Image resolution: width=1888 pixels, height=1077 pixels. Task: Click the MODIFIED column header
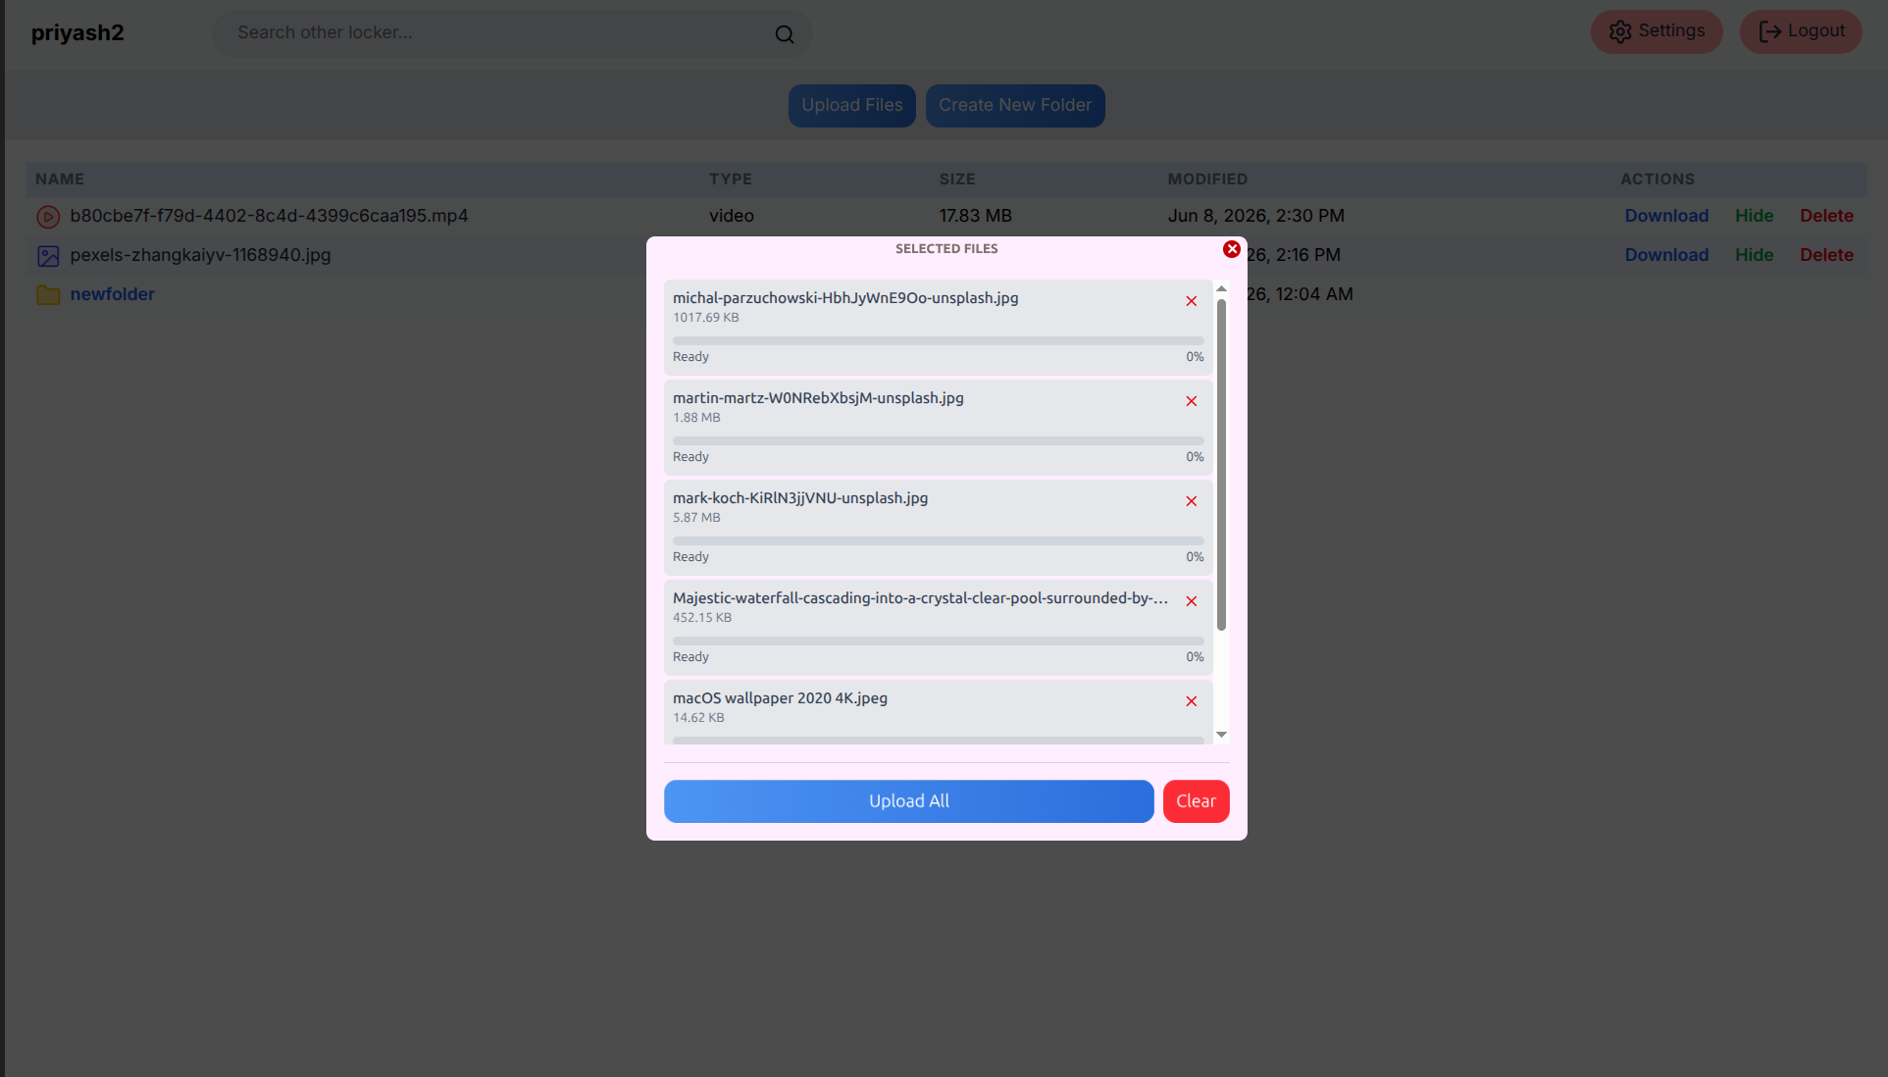[1207, 179]
